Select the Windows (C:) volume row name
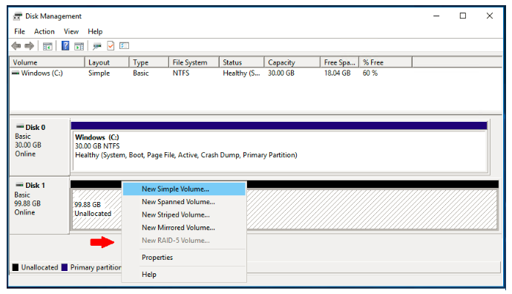 point(42,73)
